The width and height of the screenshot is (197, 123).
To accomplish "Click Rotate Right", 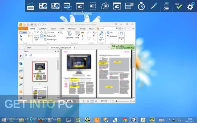I will click(50, 39).
